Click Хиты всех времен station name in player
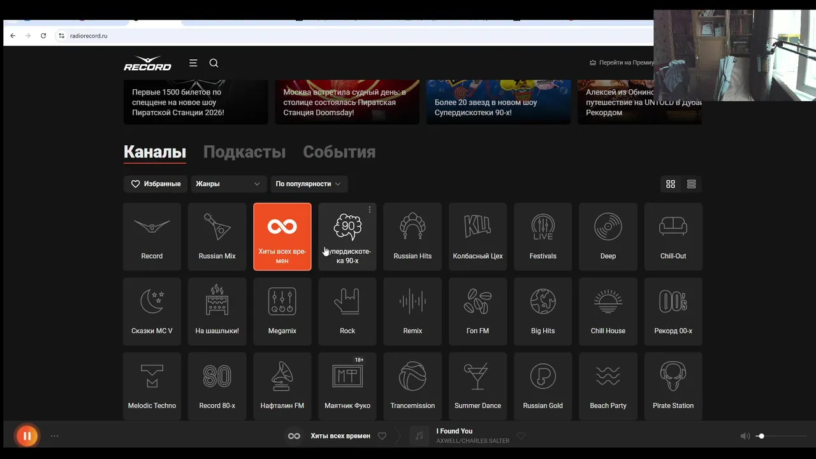Screen dimensions: 816x459 coord(340,436)
